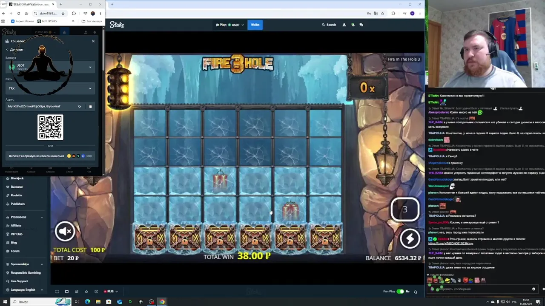
Task: Open the Telegram link in chat
Action: point(450,244)
